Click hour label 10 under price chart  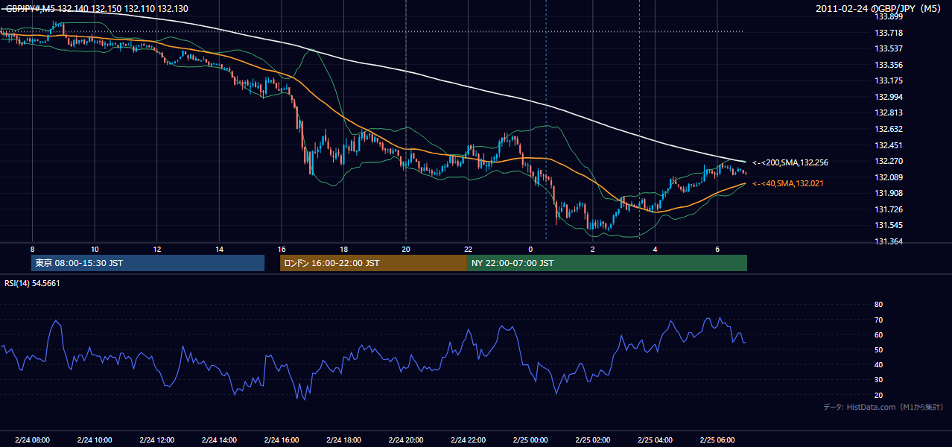point(95,249)
